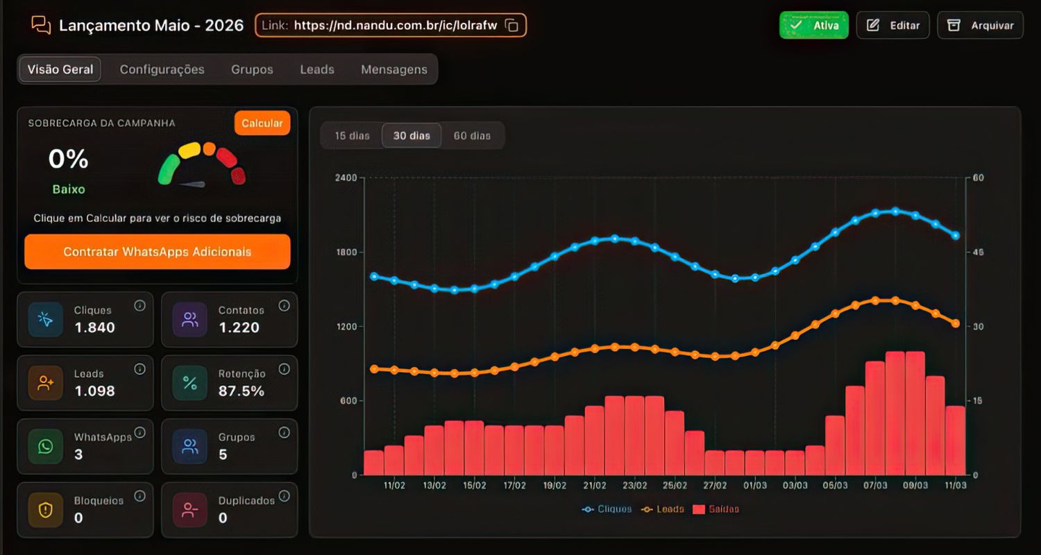Select the 60 dias range
The height and width of the screenshot is (555, 1041).
coord(472,135)
